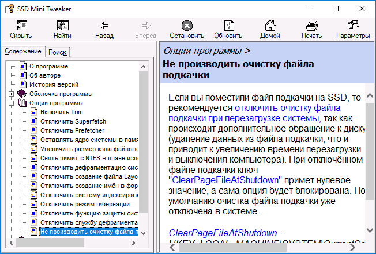
Task: Click page icon beside Отключить службу дефрагментации
Action: tap(34, 222)
